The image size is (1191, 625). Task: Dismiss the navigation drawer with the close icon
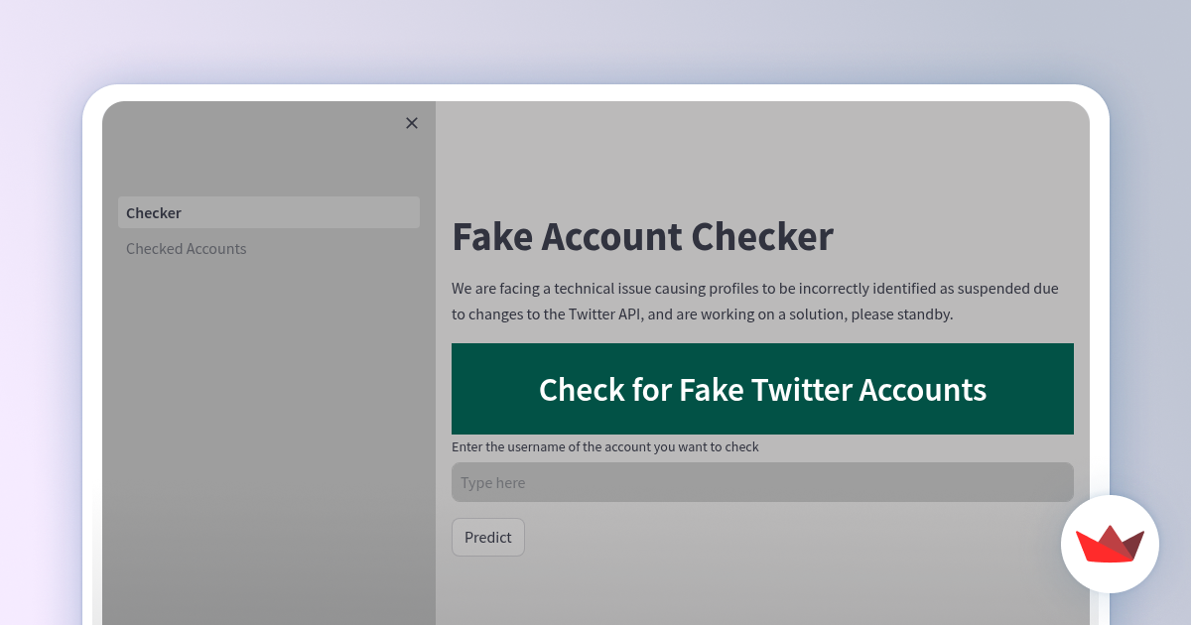click(x=412, y=123)
